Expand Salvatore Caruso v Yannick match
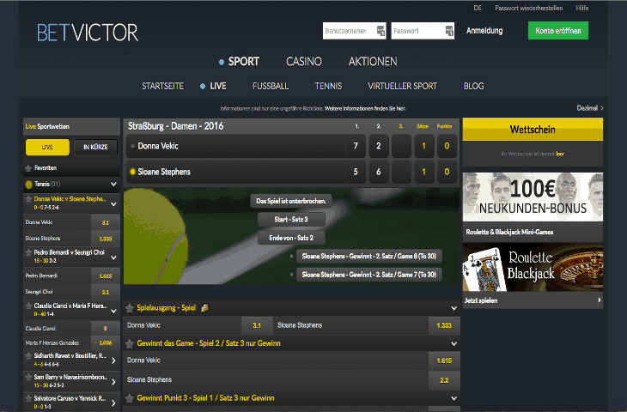 pyautogui.click(x=113, y=403)
